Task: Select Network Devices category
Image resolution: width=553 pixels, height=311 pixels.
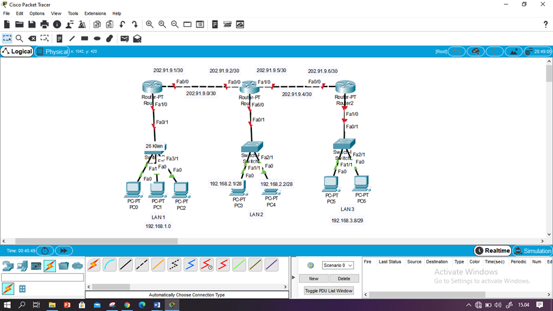Action: point(8,266)
